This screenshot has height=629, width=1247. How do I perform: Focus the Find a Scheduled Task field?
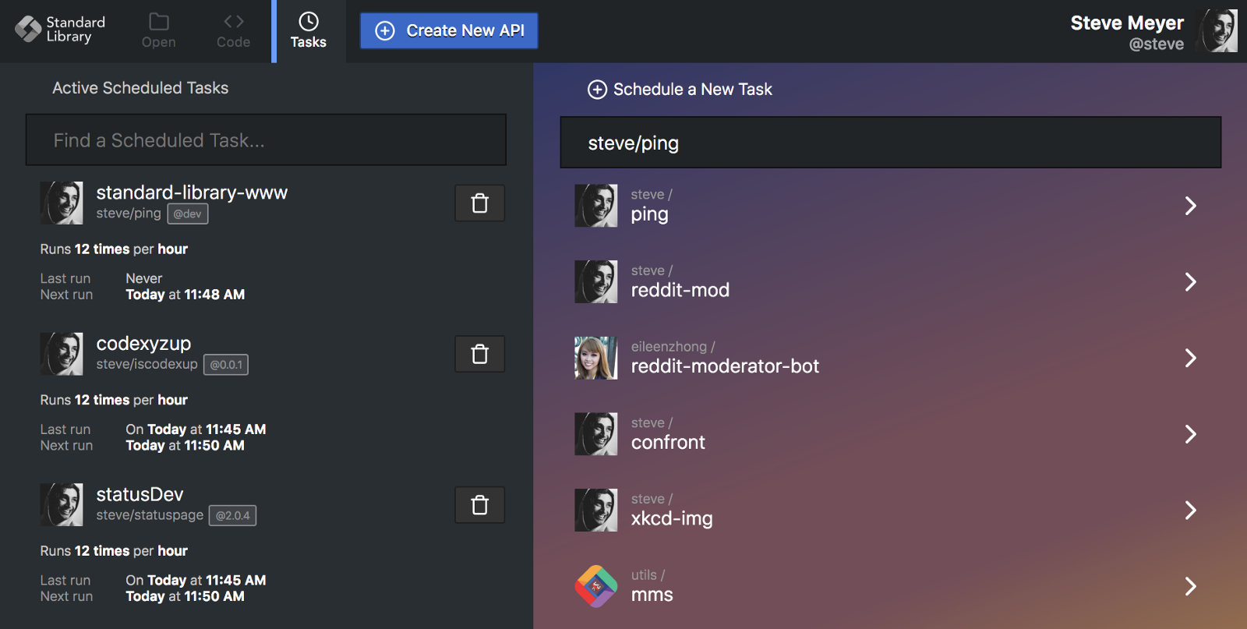coord(266,140)
